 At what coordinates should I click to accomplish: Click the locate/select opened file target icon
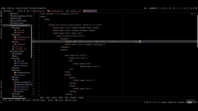point(19,11)
